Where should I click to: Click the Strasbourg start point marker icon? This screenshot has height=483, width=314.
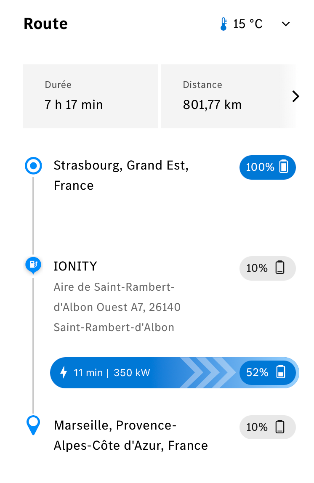pos(33,166)
